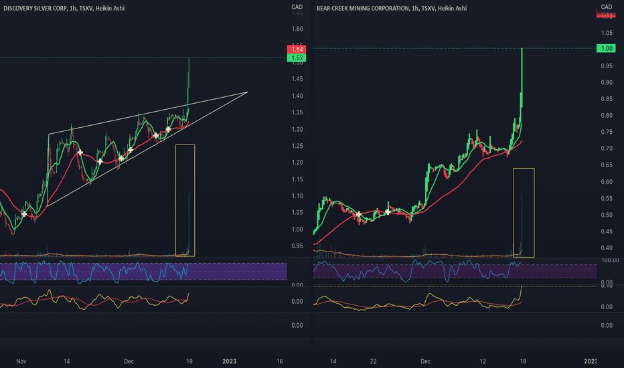Click the 1.35 price axis value
624x368 pixels.
pos(297,112)
